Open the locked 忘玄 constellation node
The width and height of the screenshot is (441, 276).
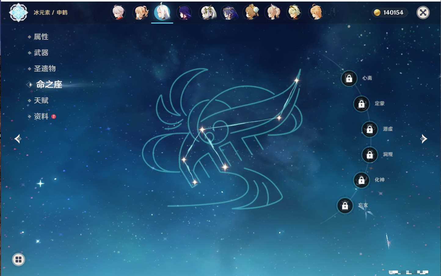345,206
